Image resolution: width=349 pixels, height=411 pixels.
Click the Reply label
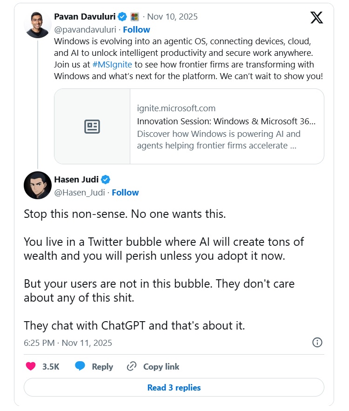tap(102, 366)
